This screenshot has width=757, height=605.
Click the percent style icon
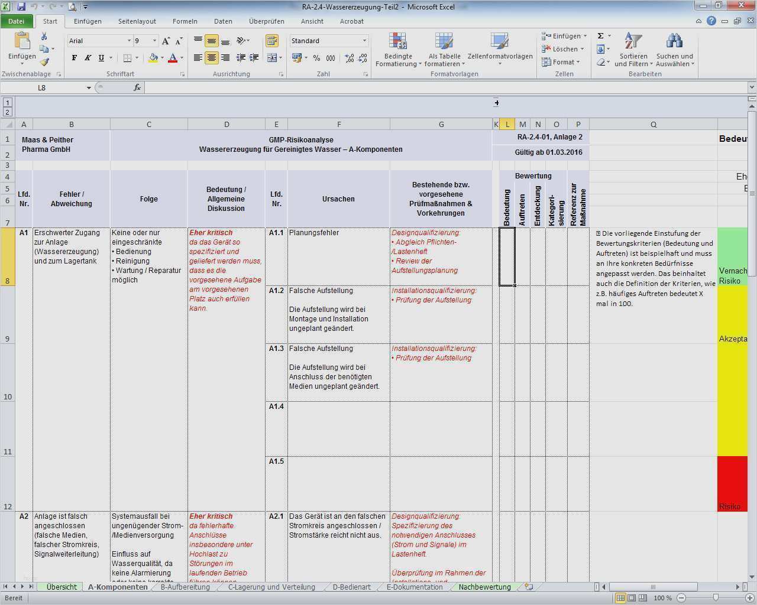(x=316, y=58)
